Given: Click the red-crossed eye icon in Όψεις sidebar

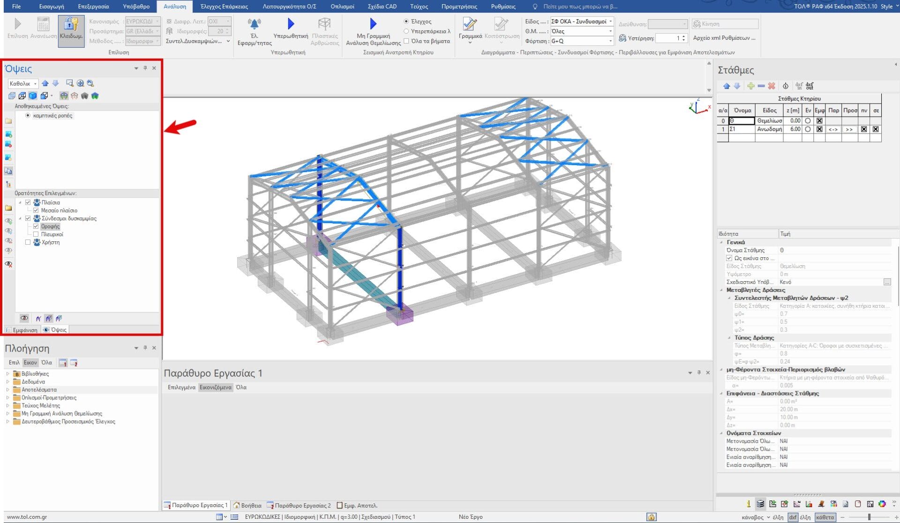Looking at the screenshot, I should [x=8, y=264].
